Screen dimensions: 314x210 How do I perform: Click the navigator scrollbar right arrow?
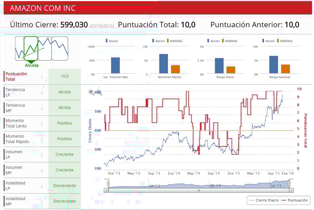[292, 190]
